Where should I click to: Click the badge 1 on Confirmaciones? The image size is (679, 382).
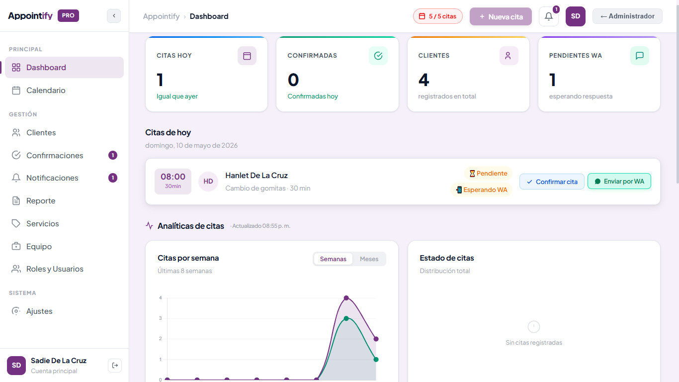pyautogui.click(x=113, y=155)
